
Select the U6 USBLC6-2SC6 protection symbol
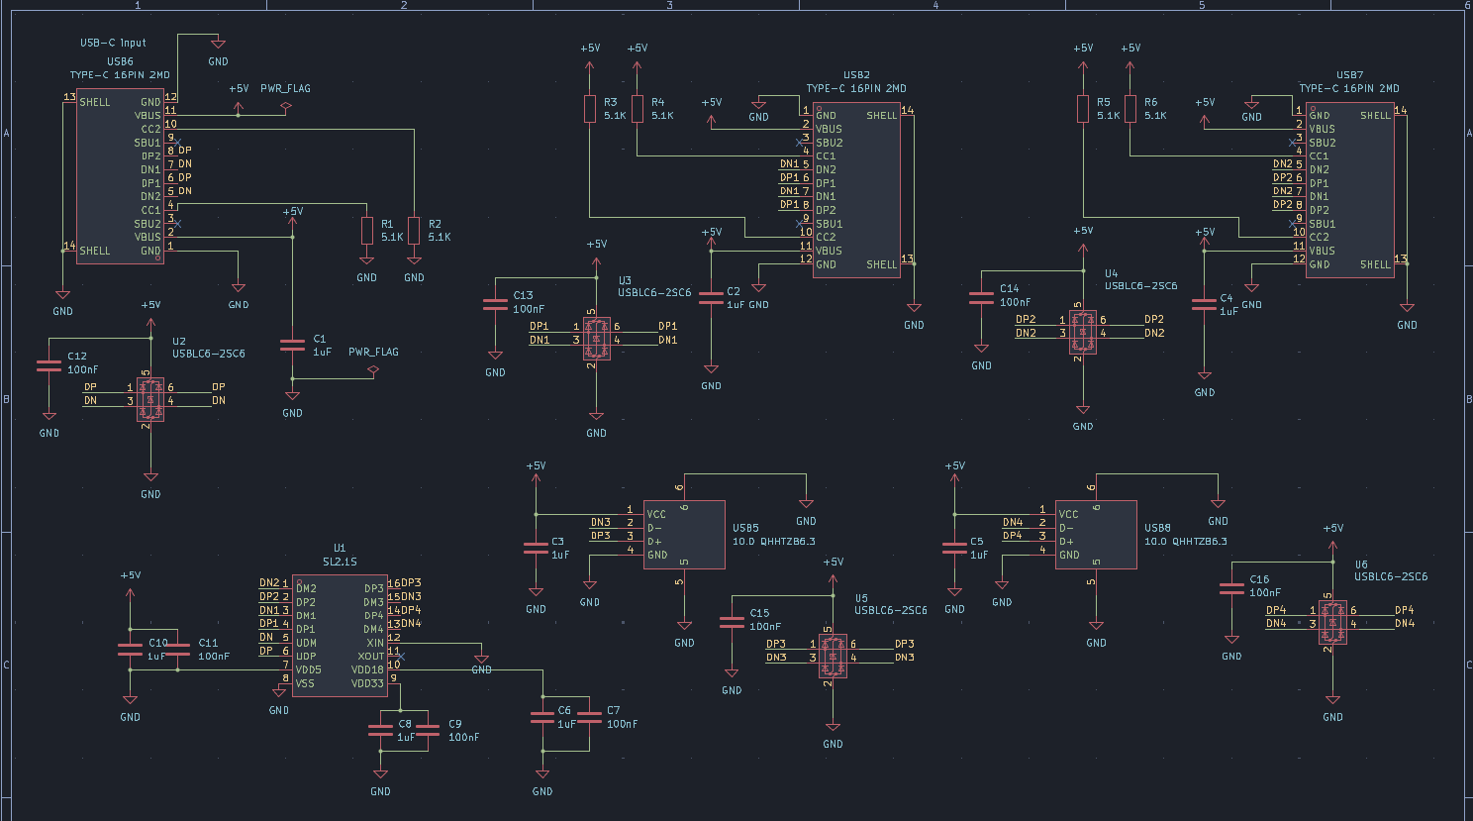(x=1332, y=621)
